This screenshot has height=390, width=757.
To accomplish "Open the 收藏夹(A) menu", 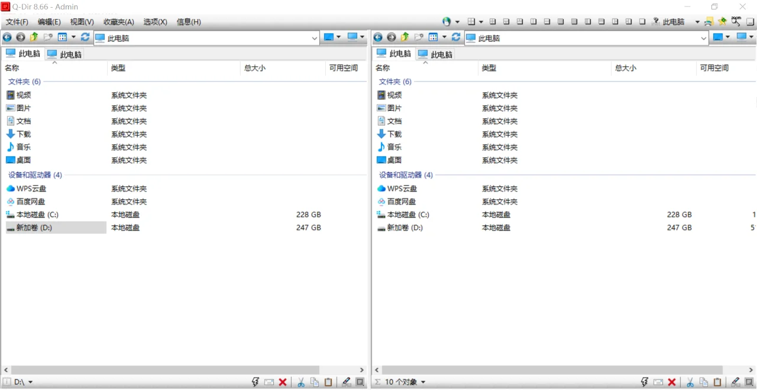I will tap(119, 22).
